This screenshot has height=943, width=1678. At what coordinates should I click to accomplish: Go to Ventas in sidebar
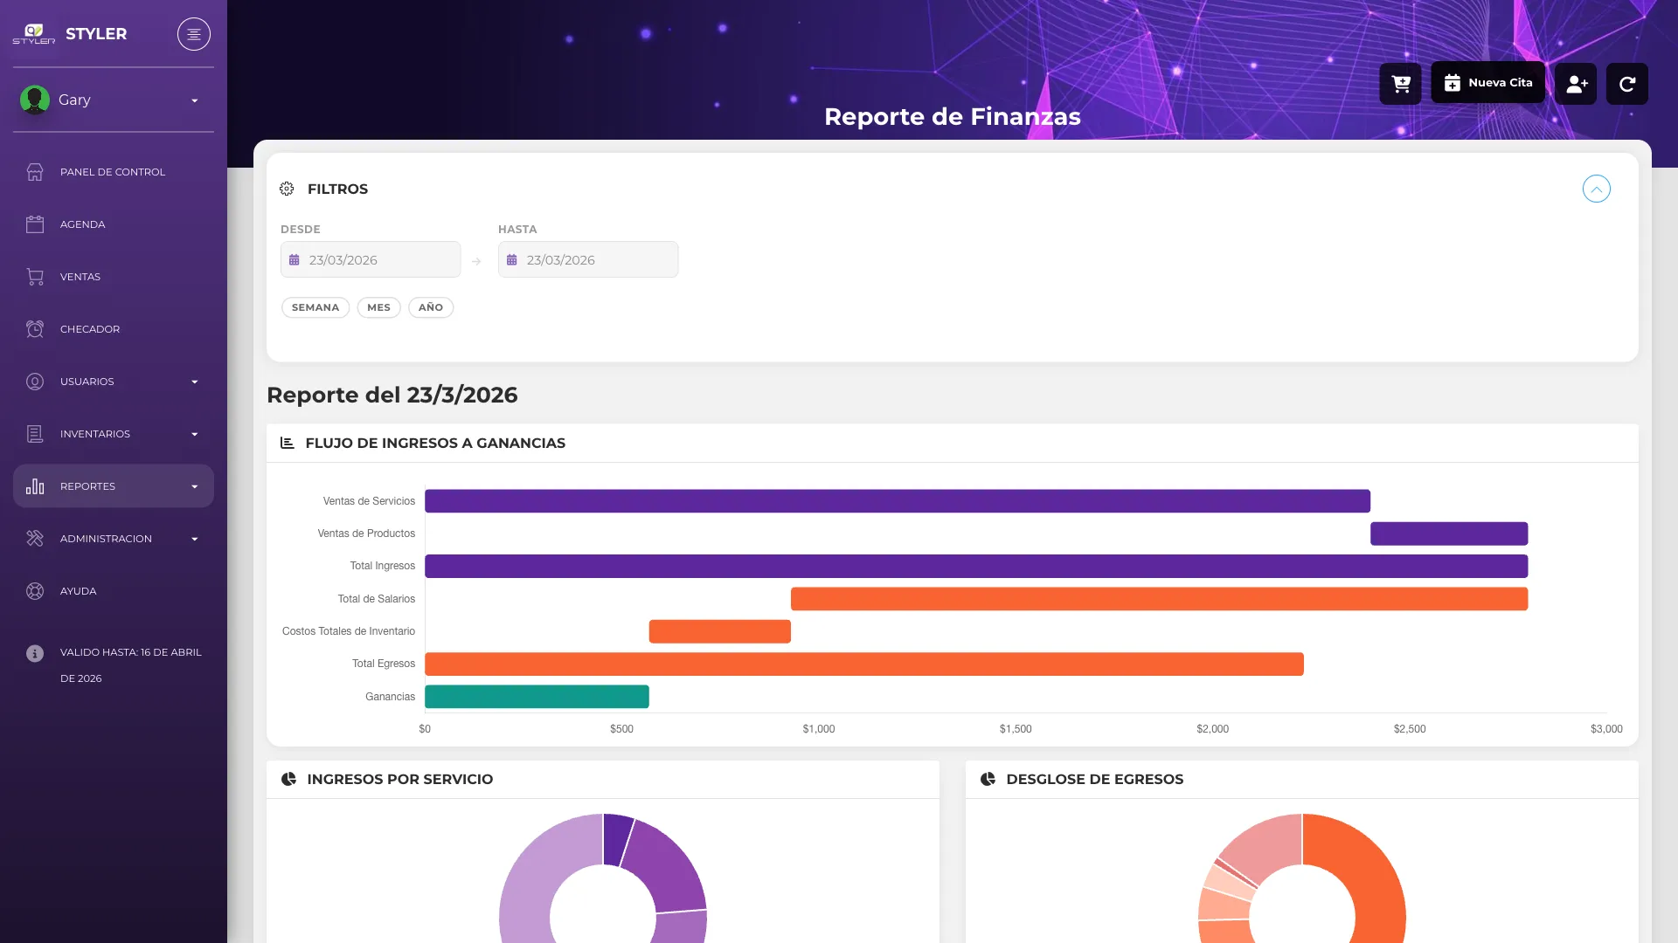coord(114,277)
